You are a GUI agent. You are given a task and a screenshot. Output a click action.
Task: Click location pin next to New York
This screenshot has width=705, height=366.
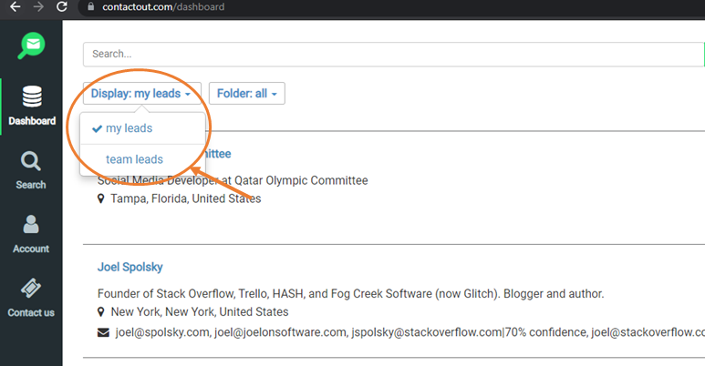tap(101, 311)
